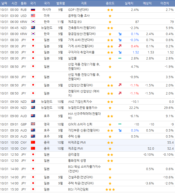
Task: Click the previous value 55.4 for 비제조업 PMI
Action: 170,142
